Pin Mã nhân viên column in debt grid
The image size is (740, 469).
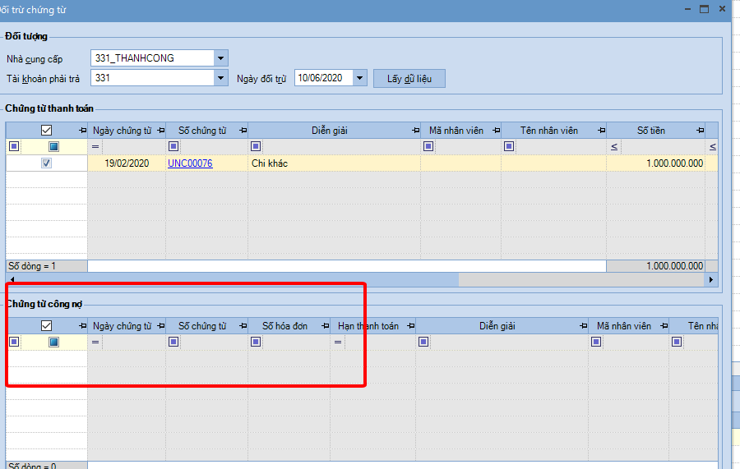tap(664, 326)
